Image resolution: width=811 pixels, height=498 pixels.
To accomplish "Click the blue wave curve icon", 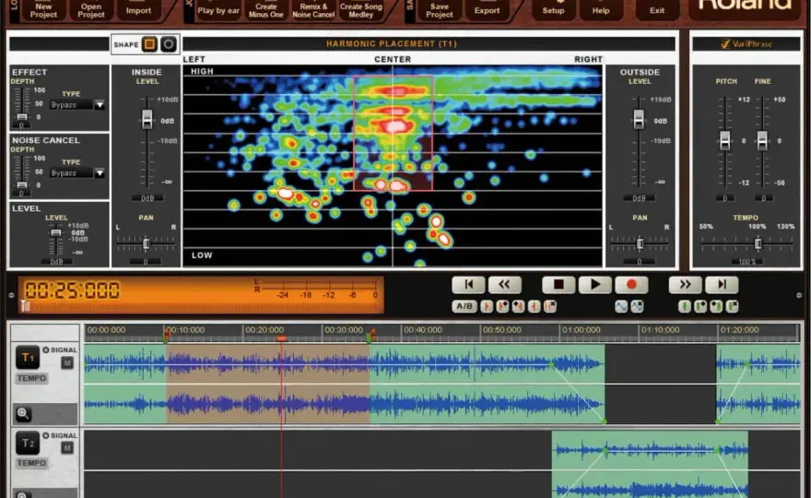I will [x=621, y=306].
